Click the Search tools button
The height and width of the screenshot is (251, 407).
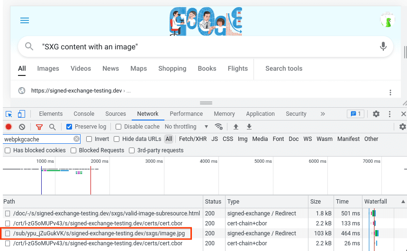tap(283, 68)
